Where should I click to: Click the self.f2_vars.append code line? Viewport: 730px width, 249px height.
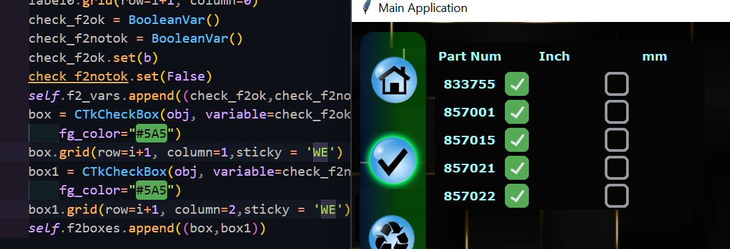(189, 96)
